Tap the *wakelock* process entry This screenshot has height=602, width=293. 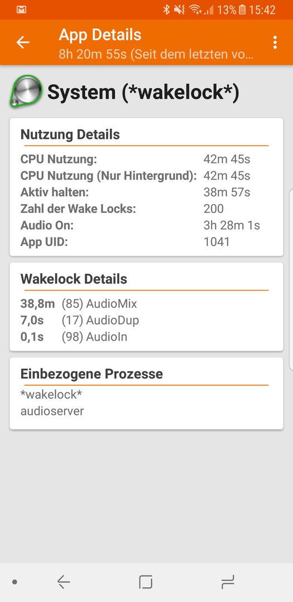pos(51,394)
